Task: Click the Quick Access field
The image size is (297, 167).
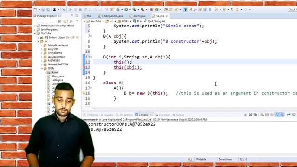Action: (292, 9)
